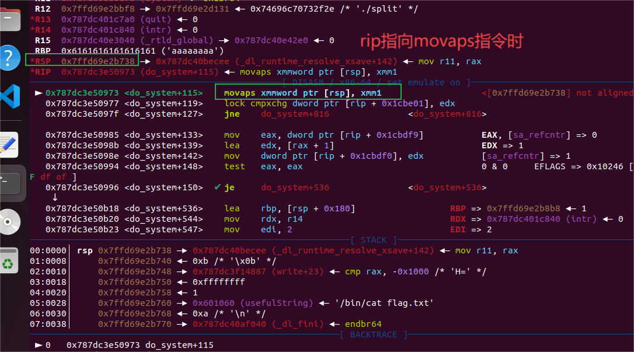Select RIP value 0x787dc3e50973 in registers
This screenshot has width=634, height=352.
tap(98, 72)
